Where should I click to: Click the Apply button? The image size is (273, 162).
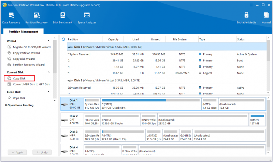(17, 152)
